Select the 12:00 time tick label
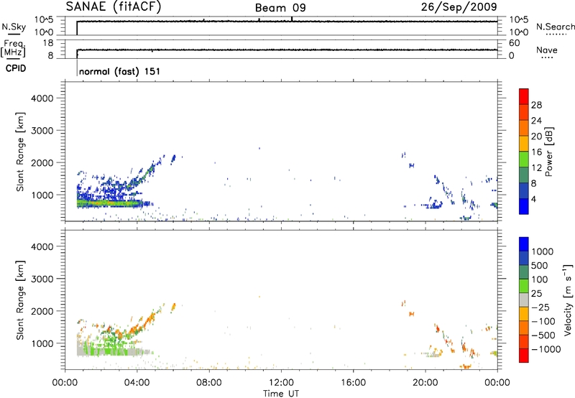575x398 pixels. click(x=281, y=383)
